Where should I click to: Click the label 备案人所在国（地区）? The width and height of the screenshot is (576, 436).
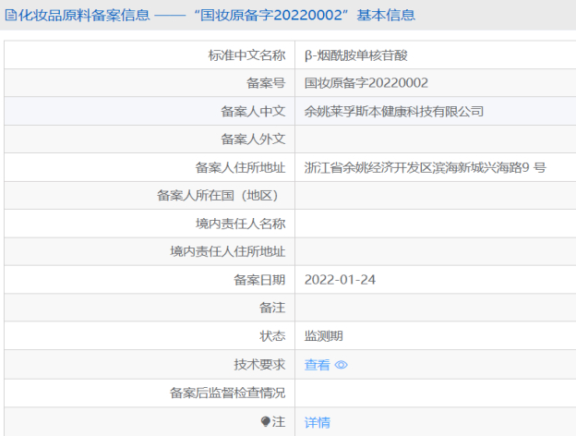[218, 195]
